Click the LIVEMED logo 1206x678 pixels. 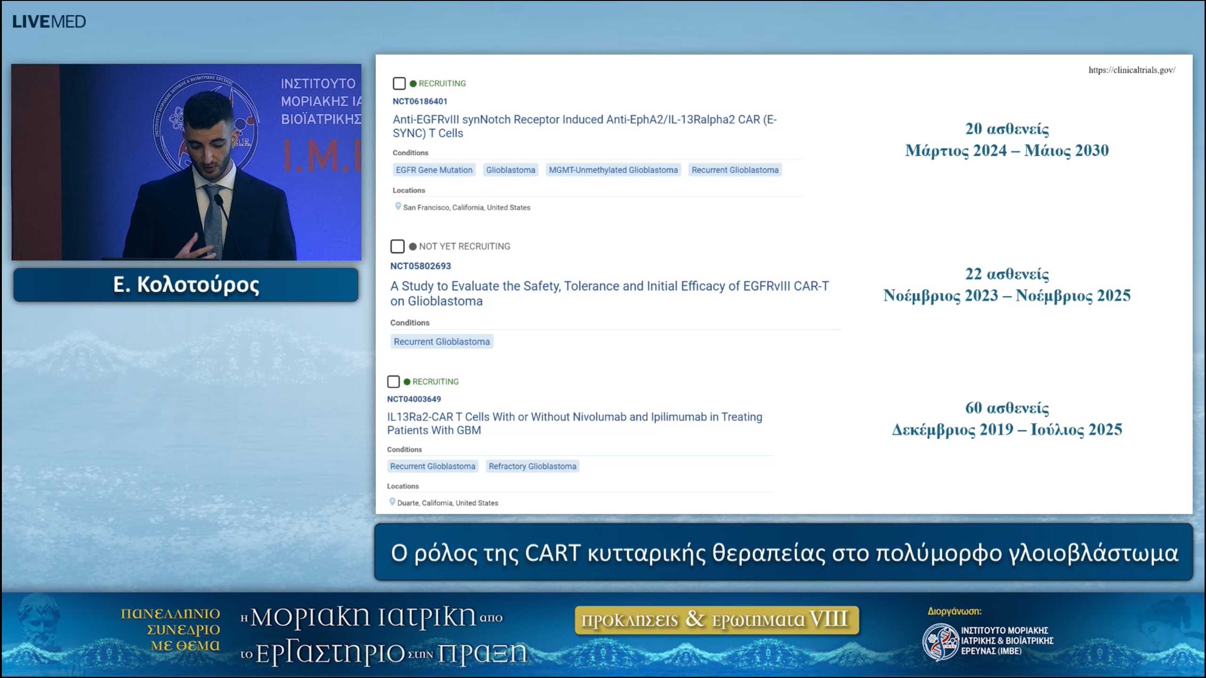tap(49, 21)
